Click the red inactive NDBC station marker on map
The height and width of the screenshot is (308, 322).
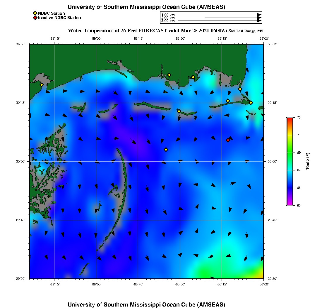[228, 140]
